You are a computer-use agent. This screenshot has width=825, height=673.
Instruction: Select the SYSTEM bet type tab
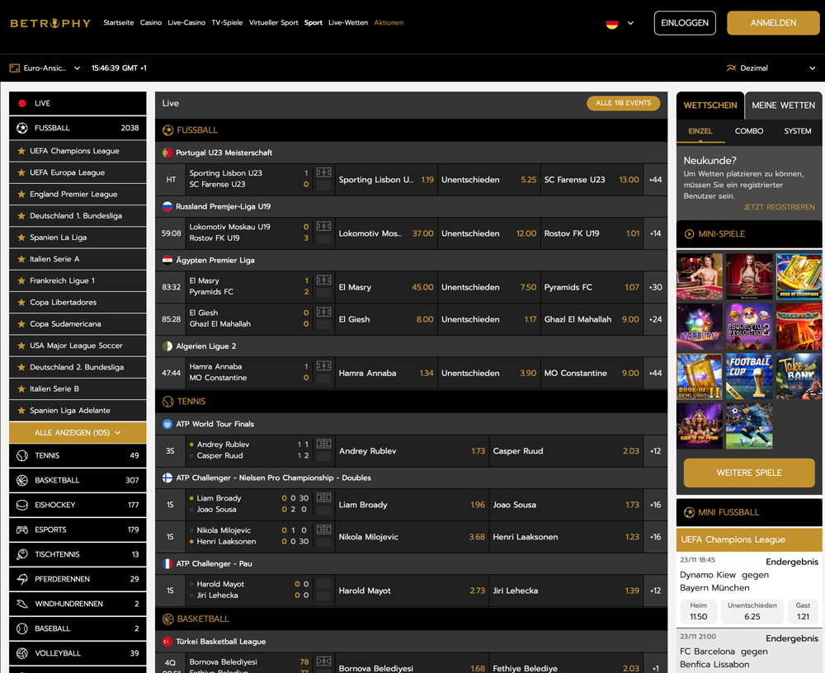797,131
